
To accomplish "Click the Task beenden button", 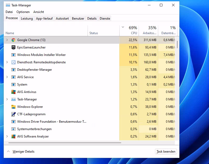I will point(166,152).
